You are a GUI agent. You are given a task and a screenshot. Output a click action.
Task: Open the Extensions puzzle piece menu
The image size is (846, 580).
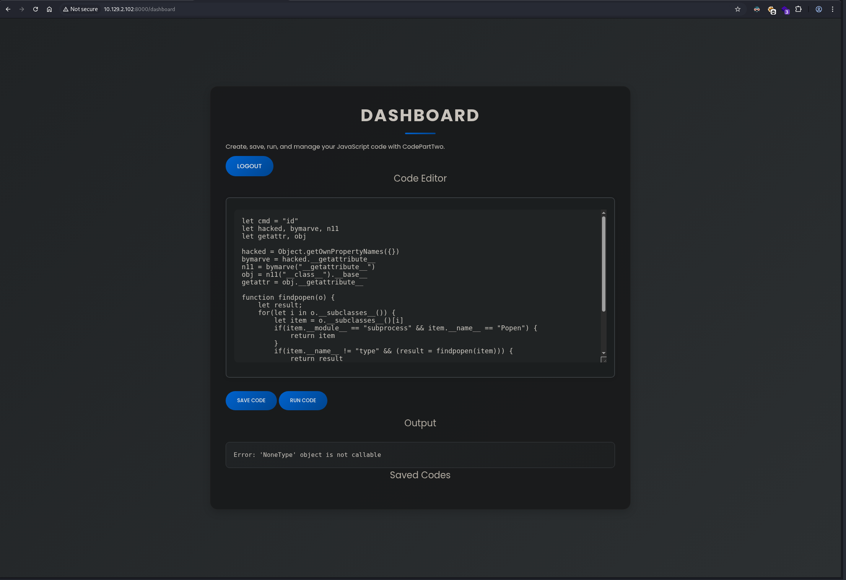799,9
